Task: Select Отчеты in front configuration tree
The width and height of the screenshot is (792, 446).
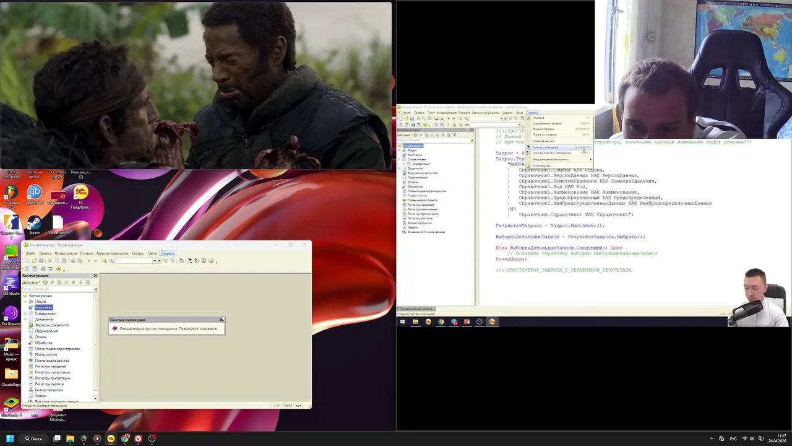Action: tap(41, 337)
